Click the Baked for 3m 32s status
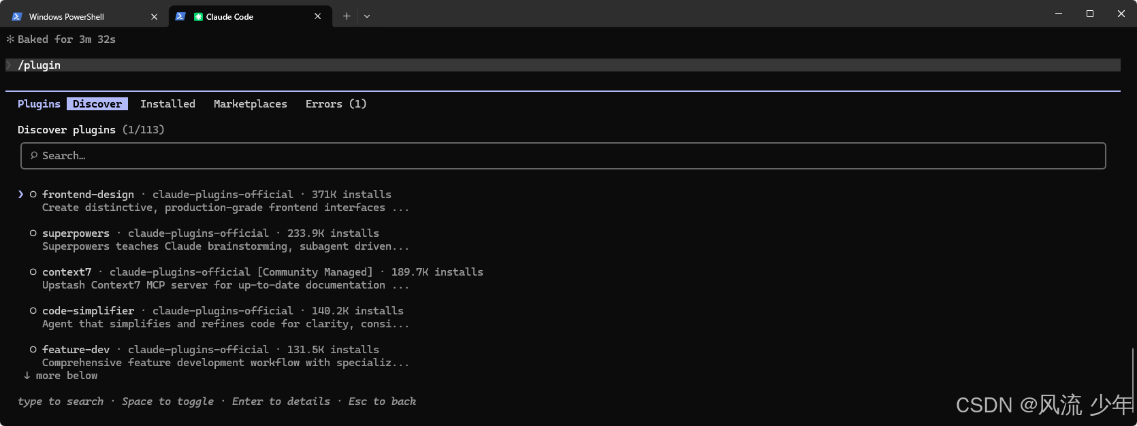 coord(61,39)
